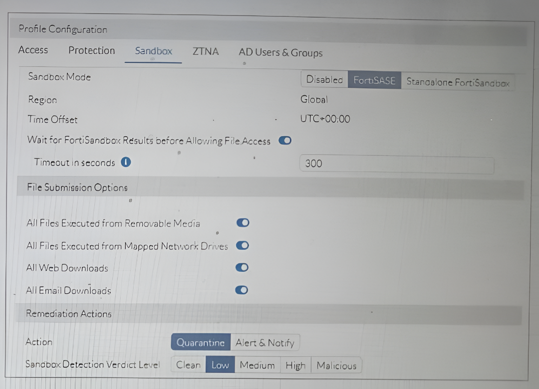Select Malicious verdict level
The image size is (539, 389).
(x=336, y=366)
